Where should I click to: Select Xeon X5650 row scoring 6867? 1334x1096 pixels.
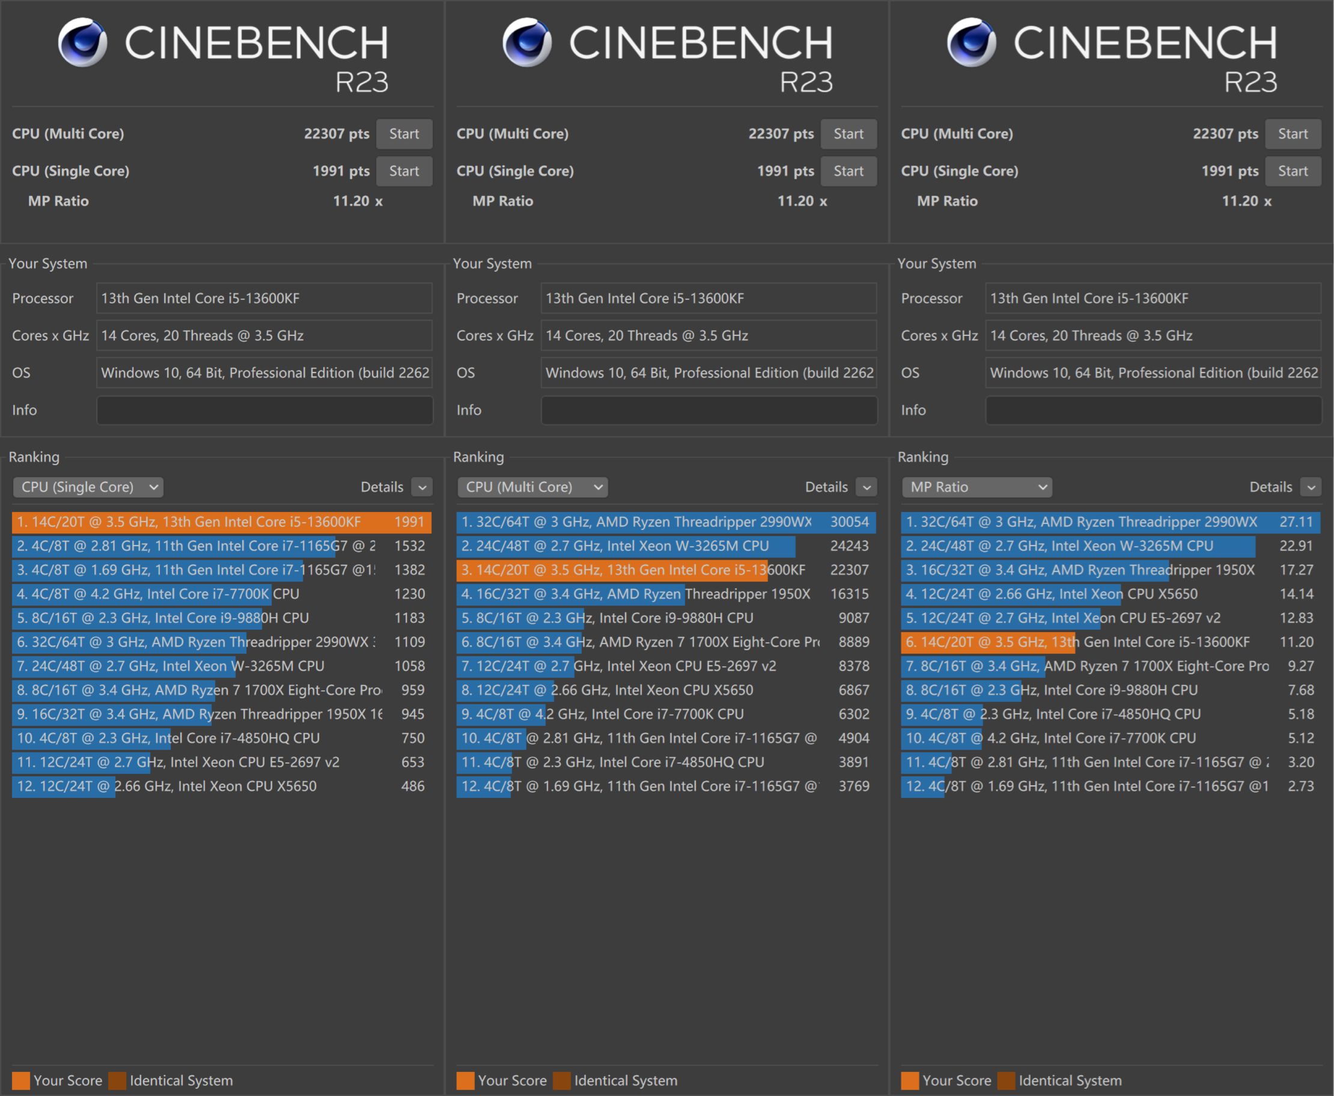pyautogui.click(x=666, y=690)
